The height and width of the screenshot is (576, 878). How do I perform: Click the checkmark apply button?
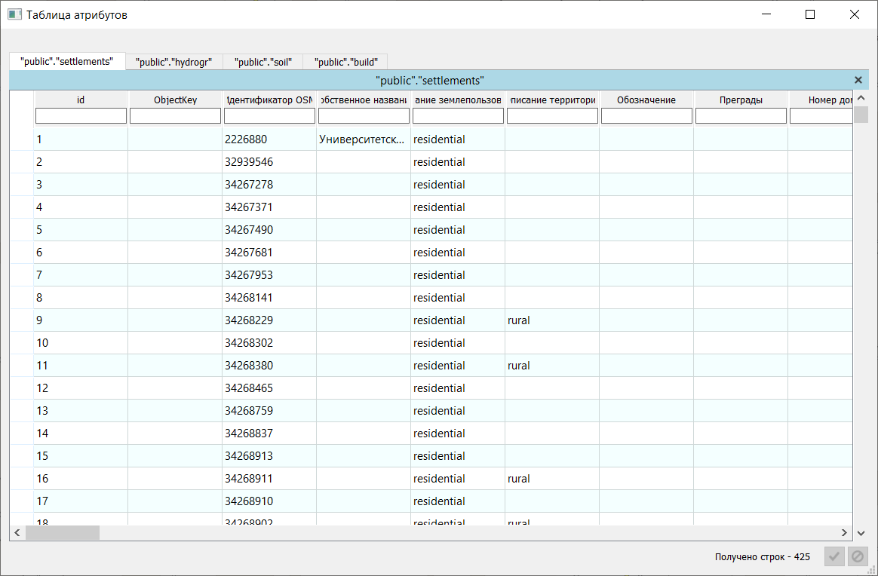834,557
